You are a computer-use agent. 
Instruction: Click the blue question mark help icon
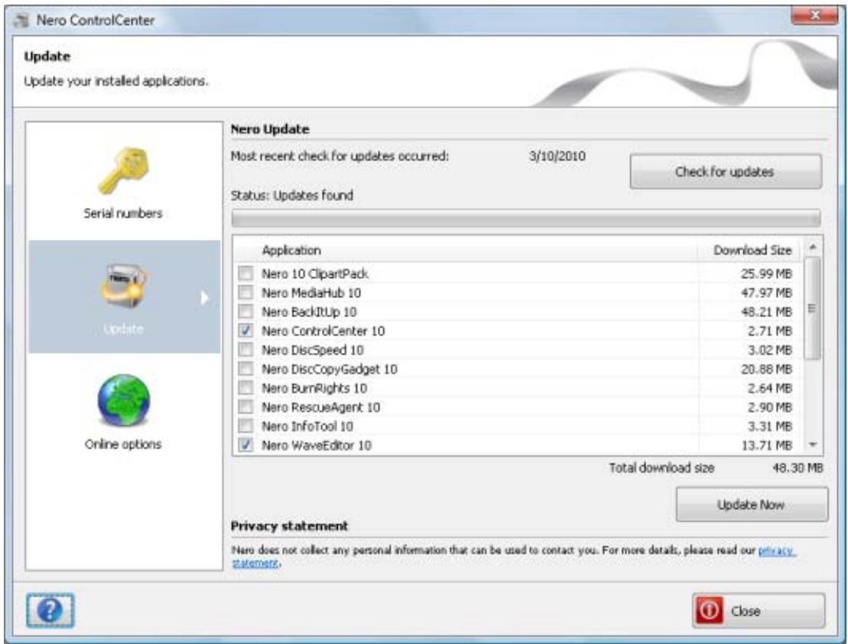click(50, 610)
